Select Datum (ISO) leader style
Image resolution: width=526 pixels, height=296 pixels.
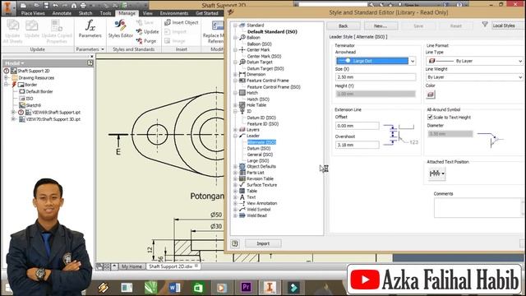[258, 148]
